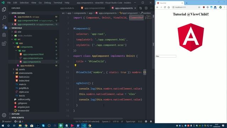Click the Ln 11, Col 60 cursor position
The width and height of the screenshot is (227, 128).
pyautogui.click(x=88, y=122)
